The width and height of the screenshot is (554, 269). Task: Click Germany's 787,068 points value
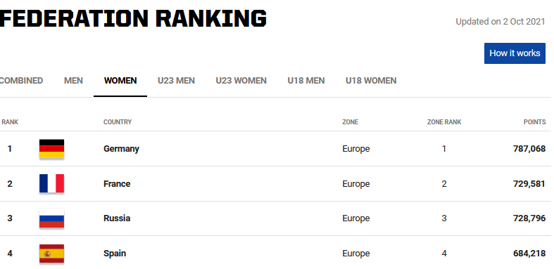[x=529, y=149]
